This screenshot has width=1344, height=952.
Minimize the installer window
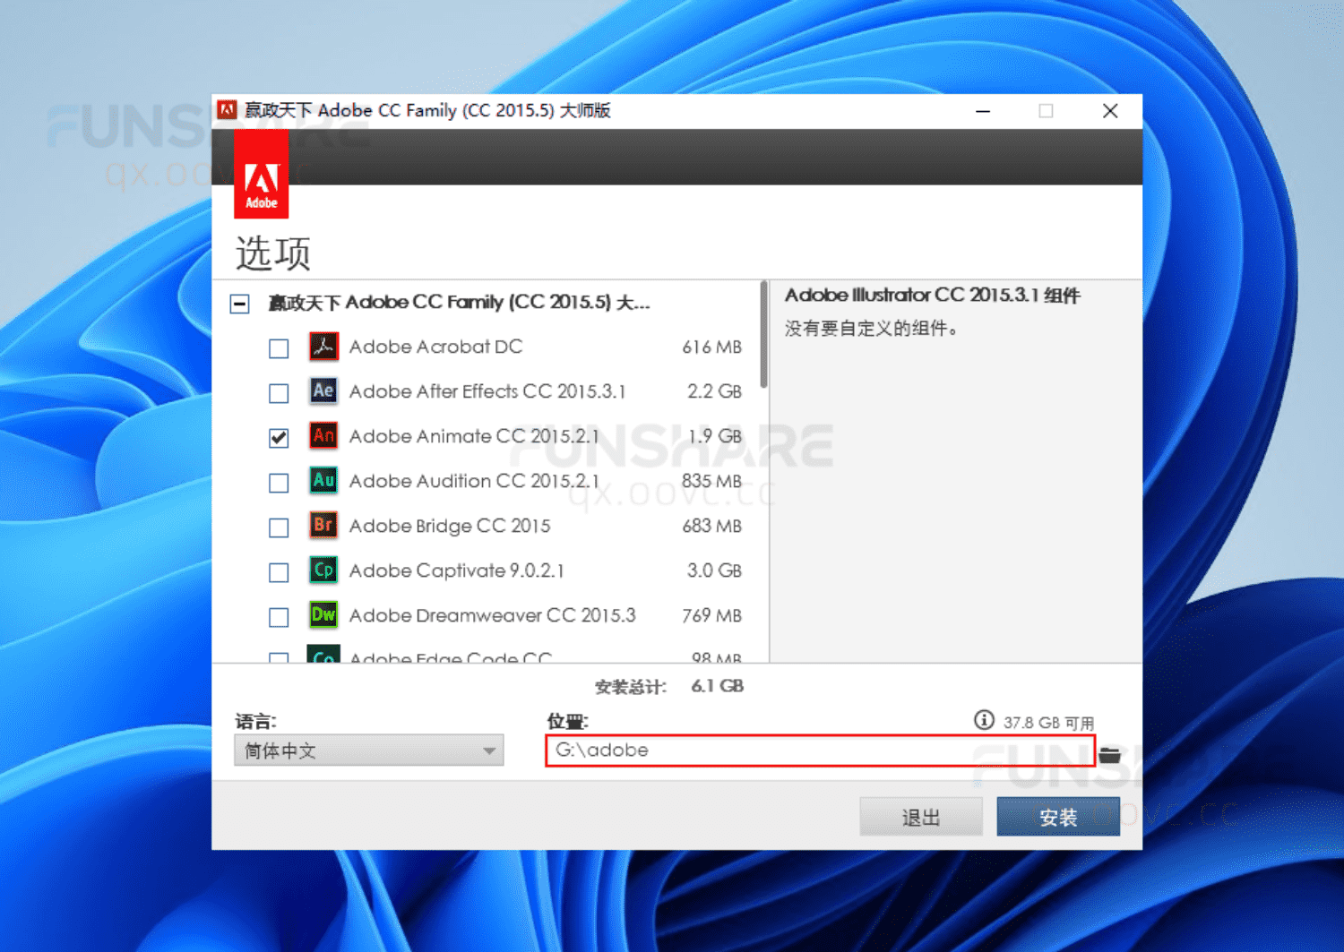983,111
